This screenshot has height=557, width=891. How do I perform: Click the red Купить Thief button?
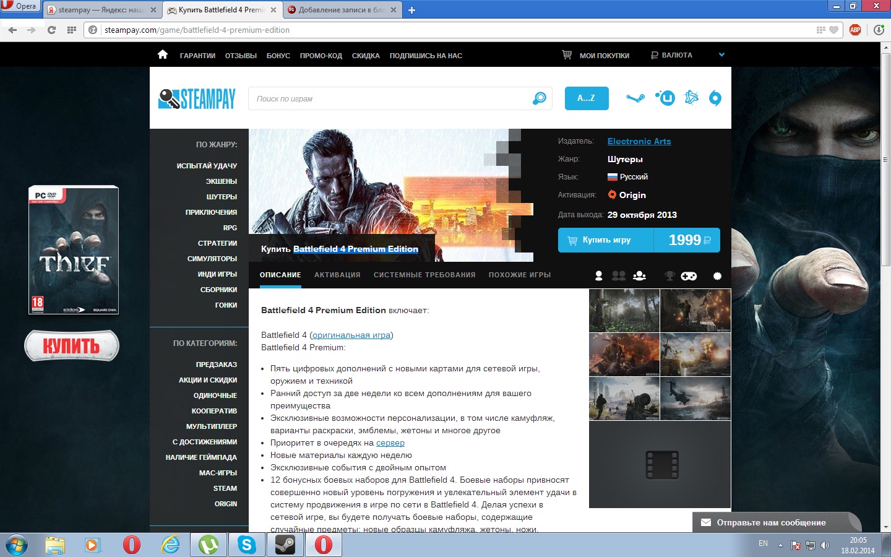tap(72, 345)
